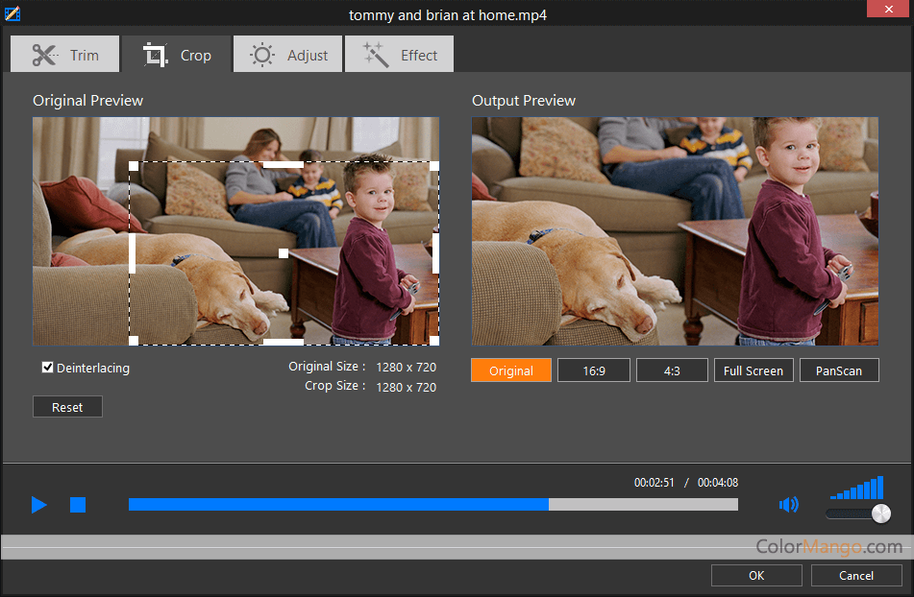This screenshot has height=597, width=914.
Task: Uncheck the Deinterlacing checkbox
Action: pos(48,368)
